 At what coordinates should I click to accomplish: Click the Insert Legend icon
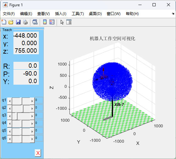[x=52, y=22]
